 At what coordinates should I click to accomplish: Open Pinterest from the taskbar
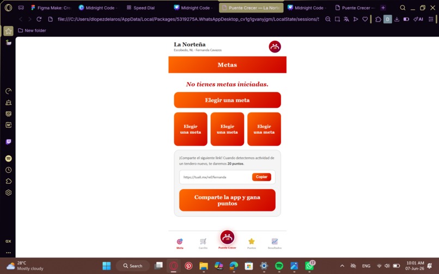click(x=188, y=266)
